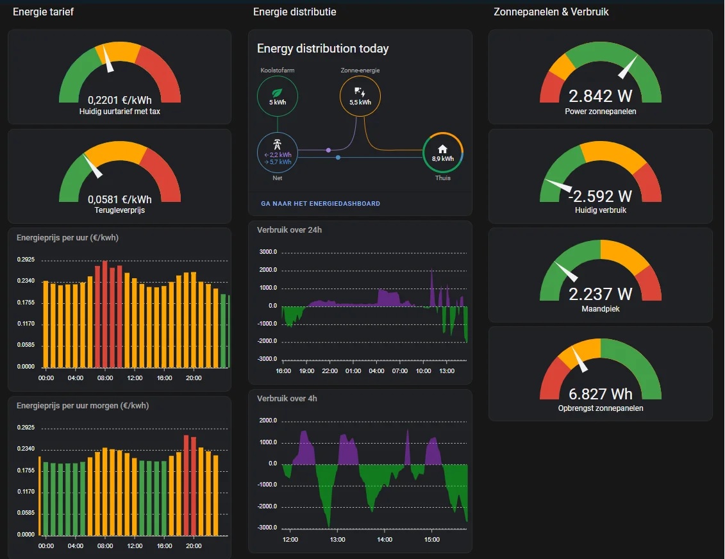Image resolution: width=725 pixels, height=559 pixels.
Task: Click the 5,5 kWh solar energy value
Action: (360, 103)
